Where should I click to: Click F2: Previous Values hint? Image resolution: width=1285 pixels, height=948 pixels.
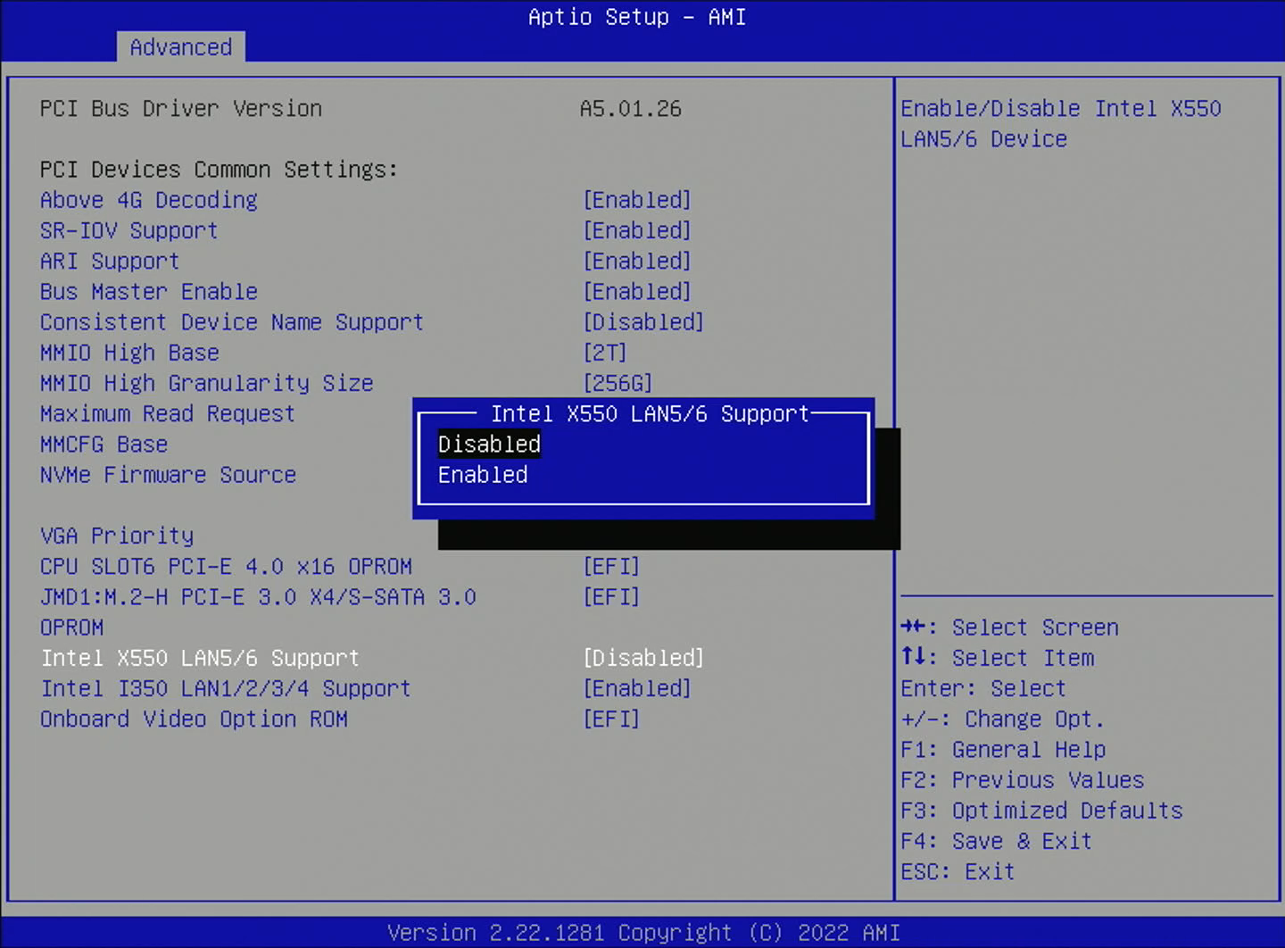coord(1022,780)
